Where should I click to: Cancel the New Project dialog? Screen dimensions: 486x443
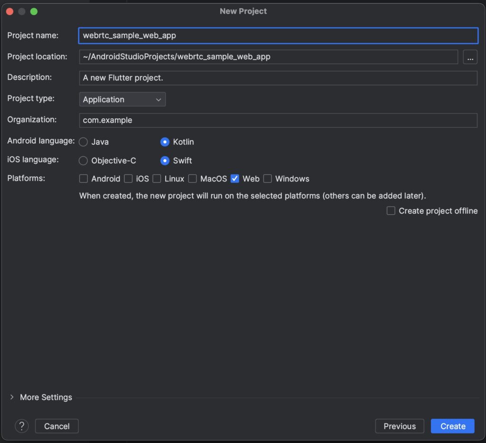57,426
